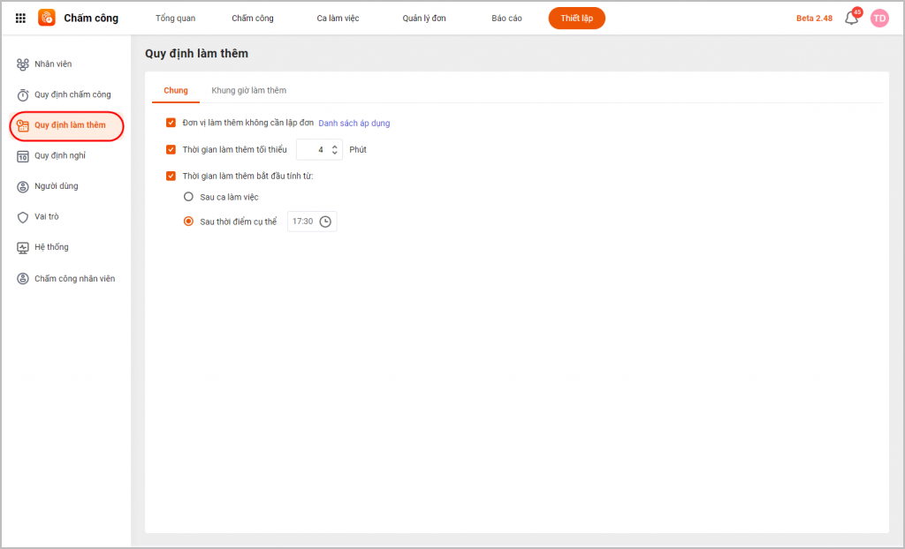Click the Quy định nghỉ calendar icon

point(23,156)
